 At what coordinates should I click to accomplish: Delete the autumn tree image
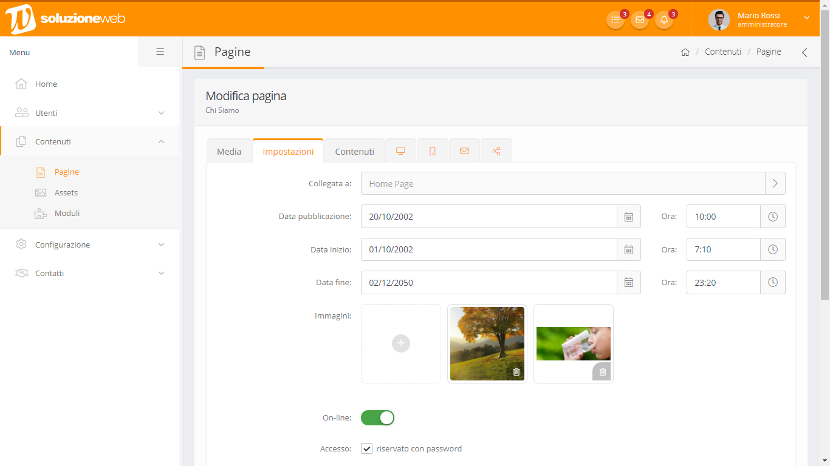(516, 372)
